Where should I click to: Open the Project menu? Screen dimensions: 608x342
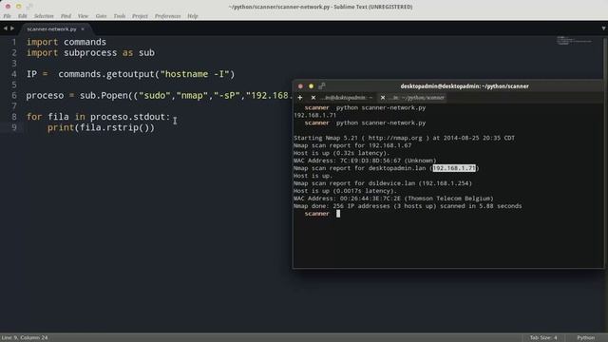coord(140,16)
